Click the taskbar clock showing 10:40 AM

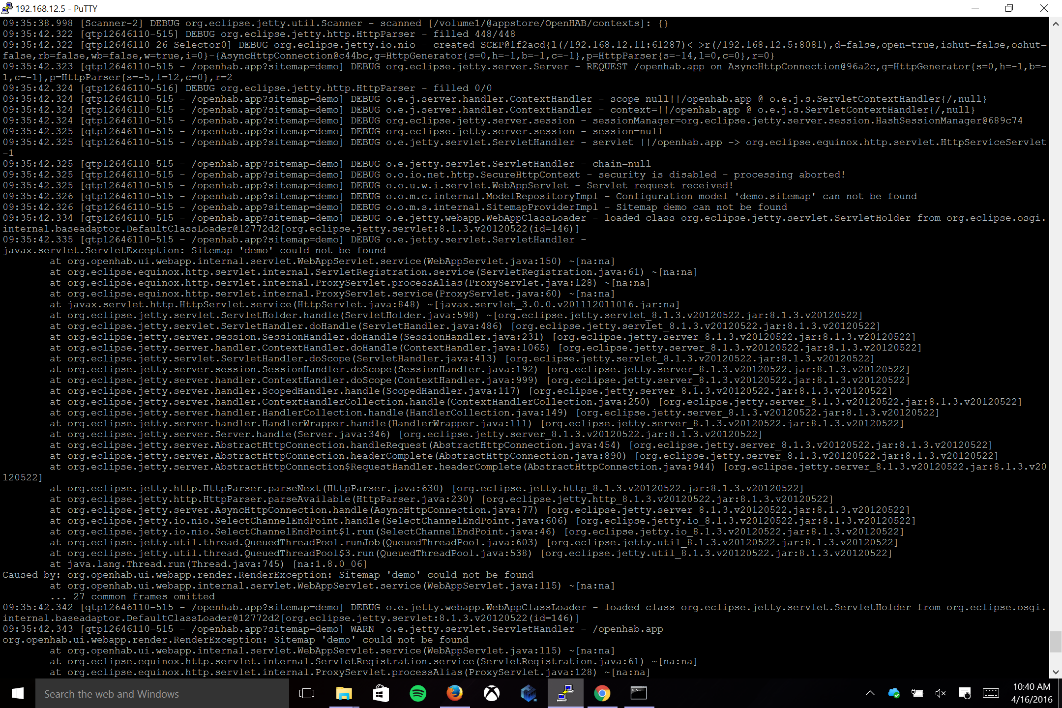(x=1032, y=693)
